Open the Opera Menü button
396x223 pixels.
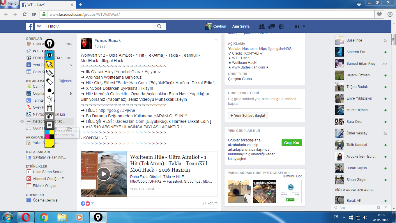point(10,3)
